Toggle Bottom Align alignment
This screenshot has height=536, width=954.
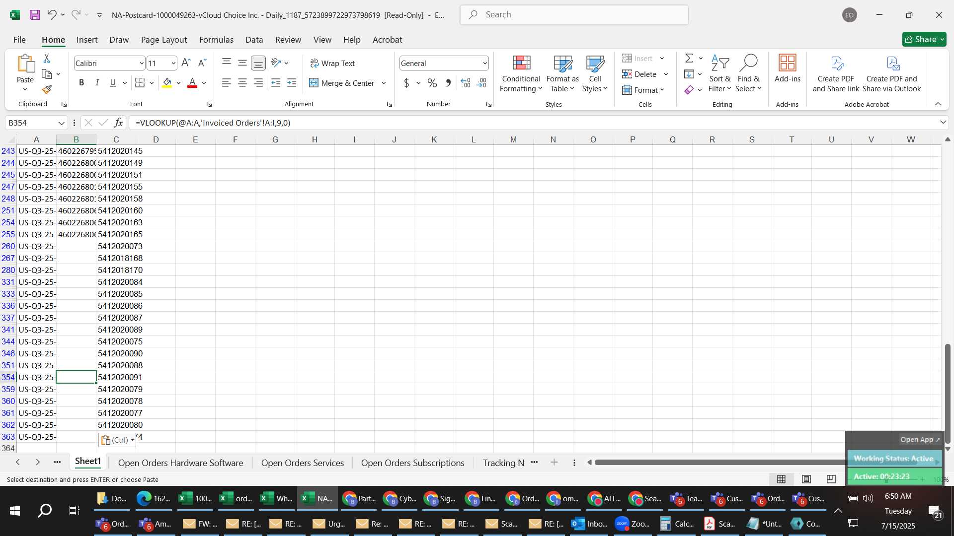(x=258, y=63)
